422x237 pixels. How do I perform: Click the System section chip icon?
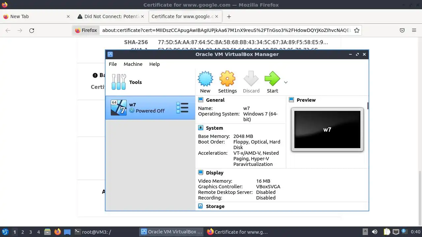pos(200,128)
